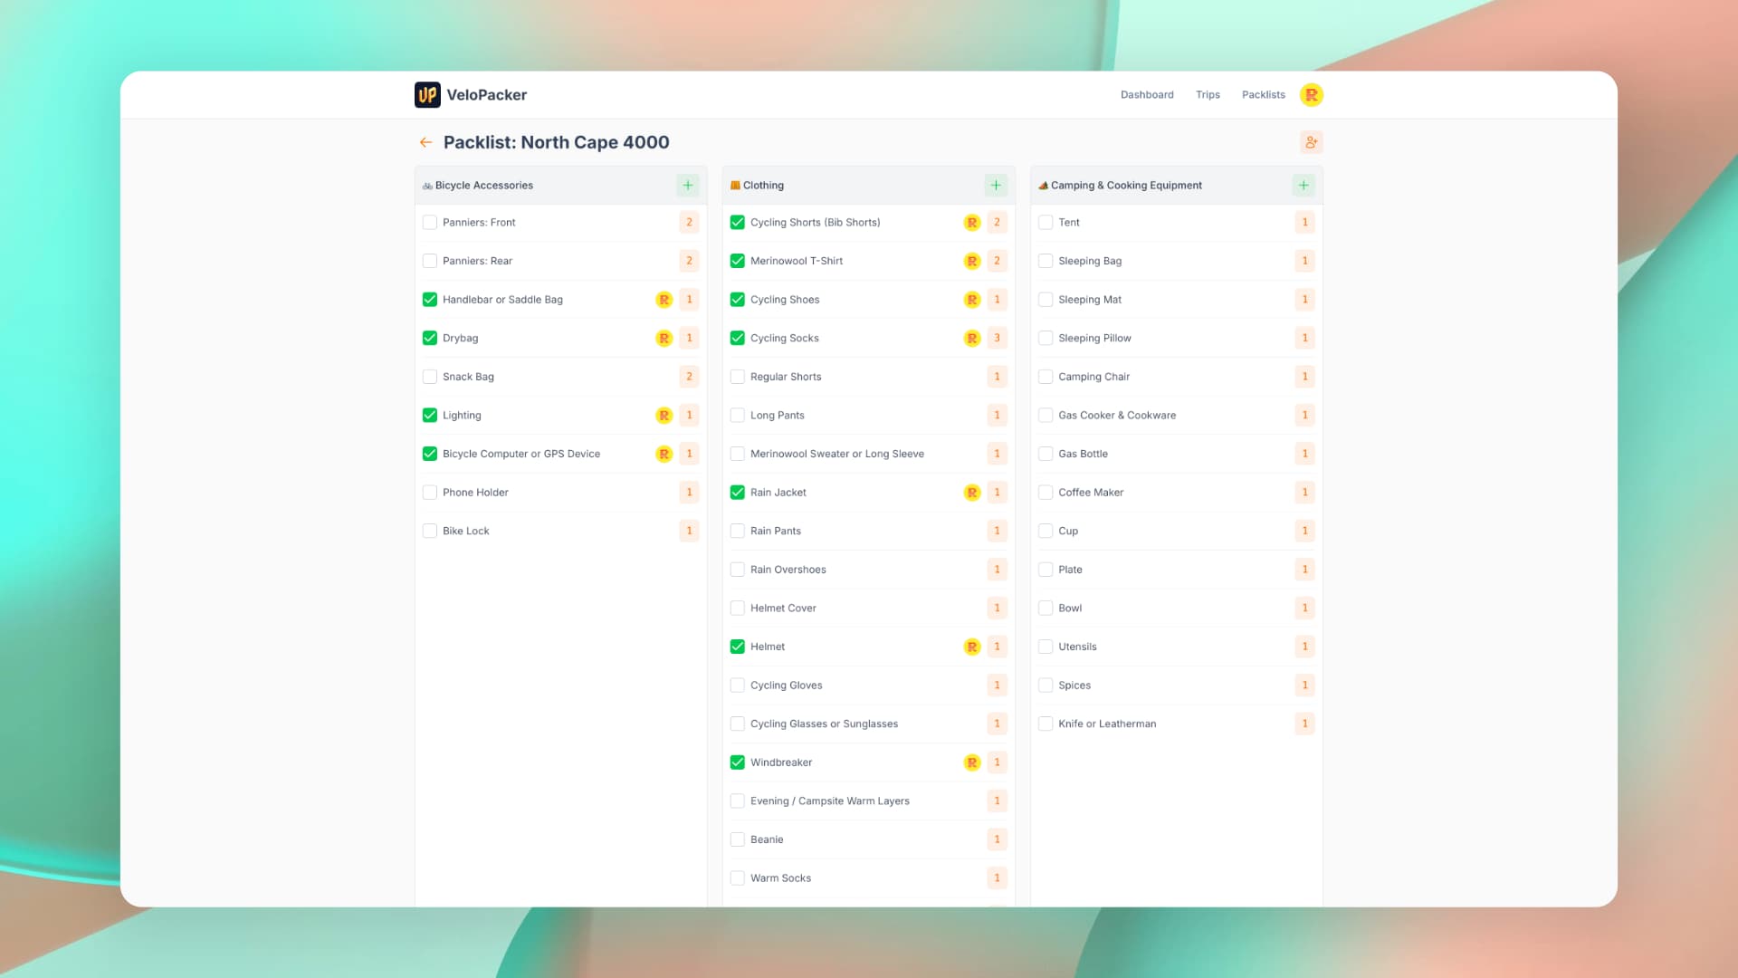Viewport: 1738px width, 978px height.
Task: Click the VeloPacker logo icon
Action: tap(426, 94)
